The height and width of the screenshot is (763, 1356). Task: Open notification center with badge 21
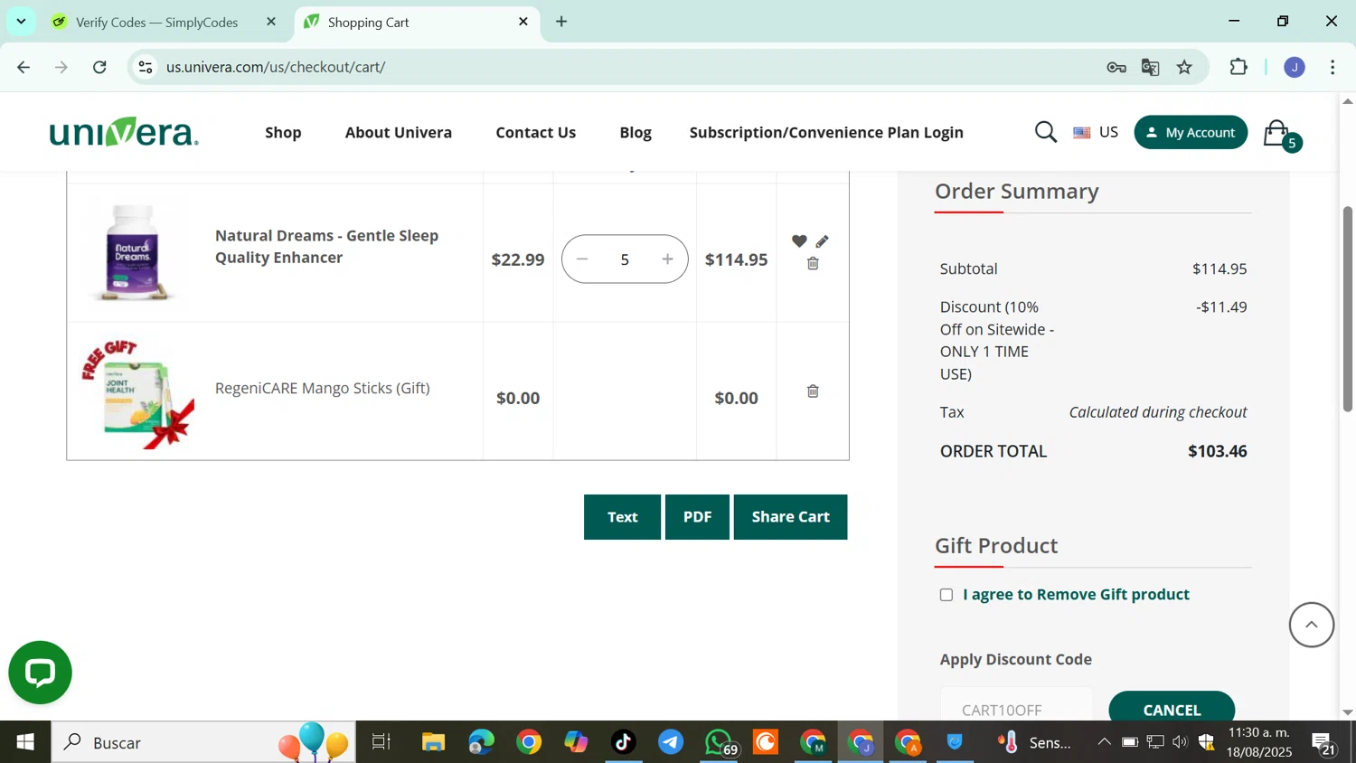pyautogui.click(x=1324, y=743)
